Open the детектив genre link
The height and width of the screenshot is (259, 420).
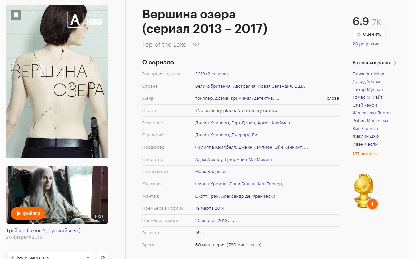[263, 98]
